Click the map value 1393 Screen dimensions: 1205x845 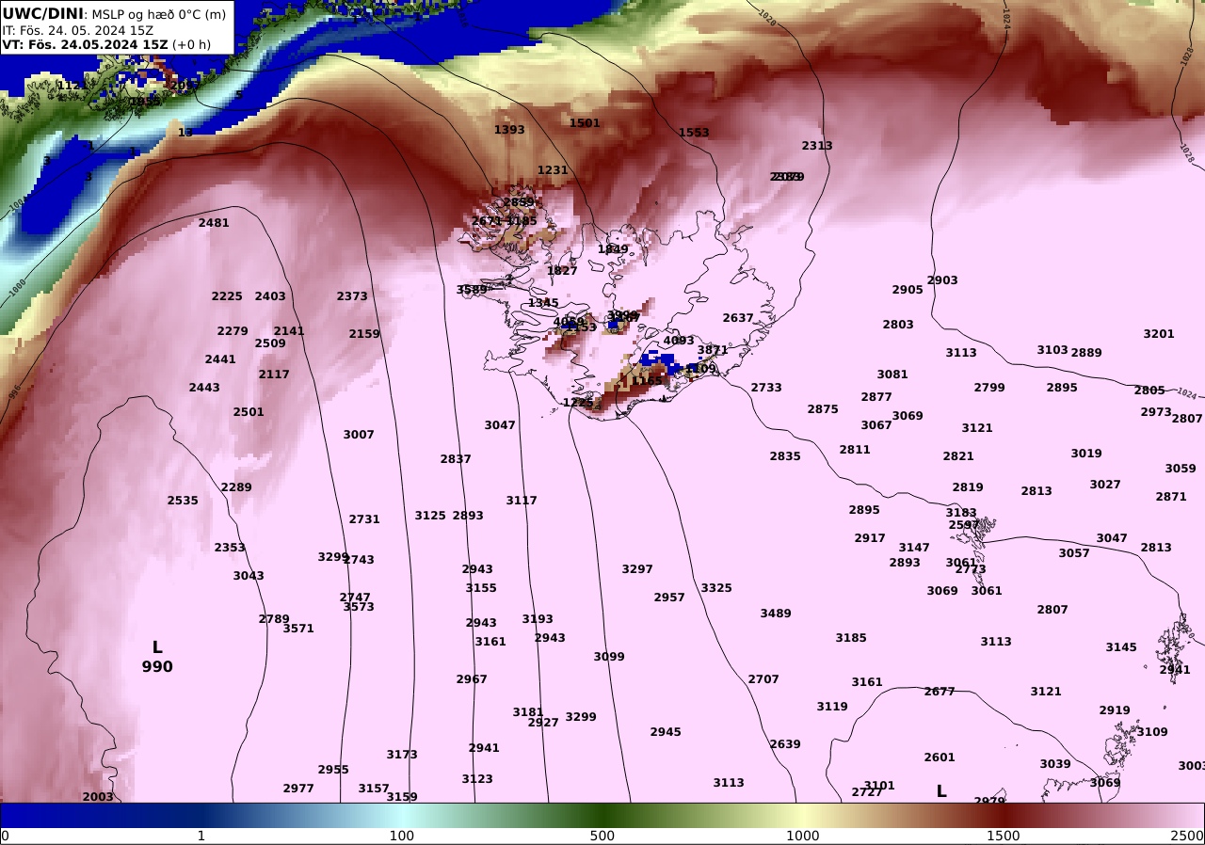(x=509, y=130)
